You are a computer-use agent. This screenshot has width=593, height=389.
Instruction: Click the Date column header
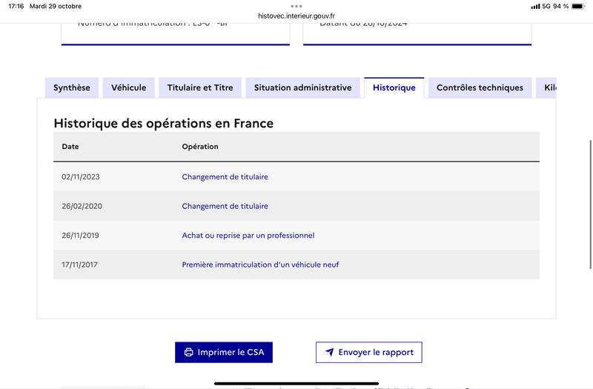point(70,147)
